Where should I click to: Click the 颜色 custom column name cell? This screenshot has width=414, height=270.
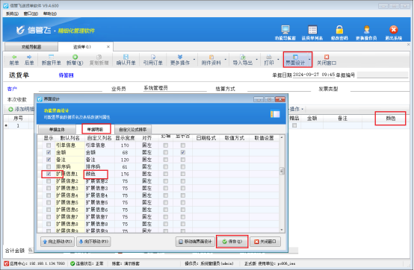pyautogui.click(x=96, y=174)
